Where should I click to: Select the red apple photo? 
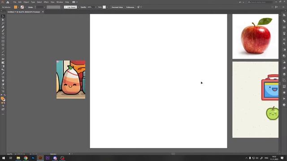[x=255, y=37]
